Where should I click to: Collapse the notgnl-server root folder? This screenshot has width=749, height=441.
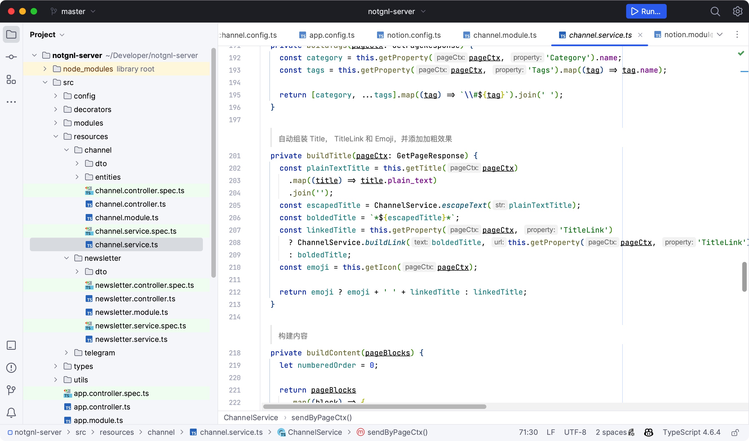coord(34,55)
